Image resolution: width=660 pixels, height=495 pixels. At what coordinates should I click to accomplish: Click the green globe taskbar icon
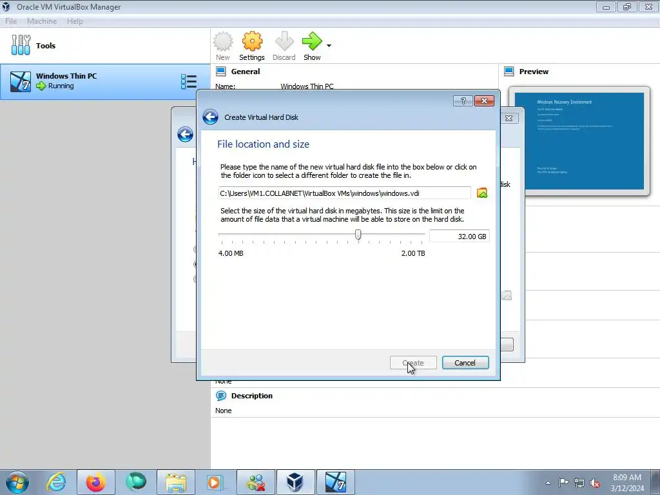click(136, 482)
